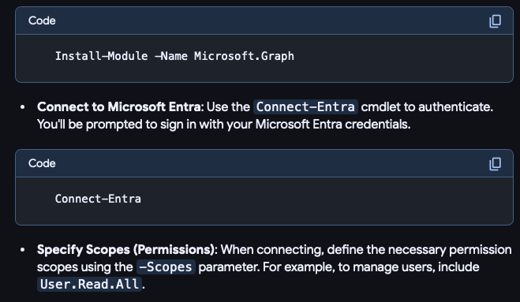
Task: Click the Code label above Connect-Entra block
Action: point(42,163)
